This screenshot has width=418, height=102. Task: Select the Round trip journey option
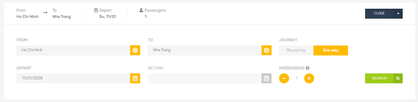(296, 50)
